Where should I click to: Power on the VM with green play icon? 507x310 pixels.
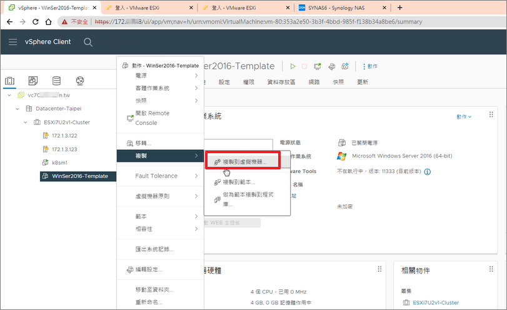[293, 66]
